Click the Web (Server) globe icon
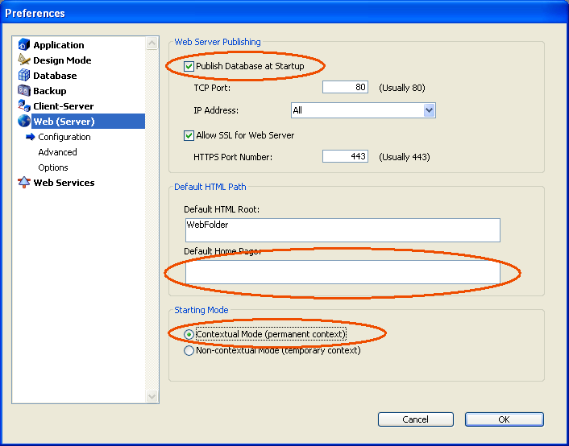The width and height of the screenshot is (569, 446). pyautogui.click(x=24, y=122)
